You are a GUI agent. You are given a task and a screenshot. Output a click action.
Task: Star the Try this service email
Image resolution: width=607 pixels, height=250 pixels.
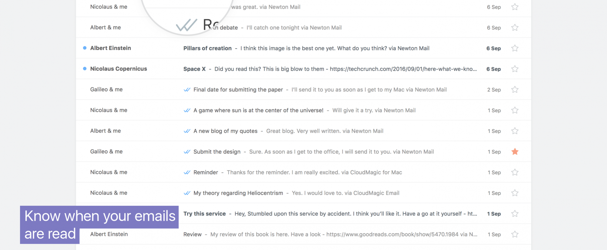pyautogui.click(x=515, y=214)
